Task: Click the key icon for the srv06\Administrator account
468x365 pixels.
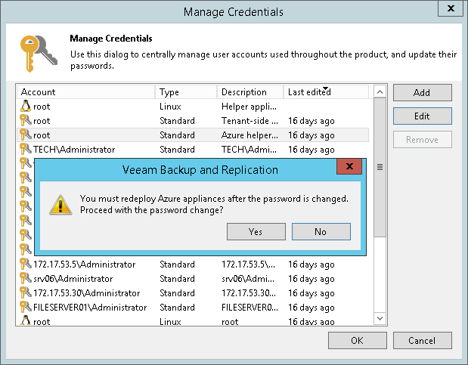Action: point(25,279)
